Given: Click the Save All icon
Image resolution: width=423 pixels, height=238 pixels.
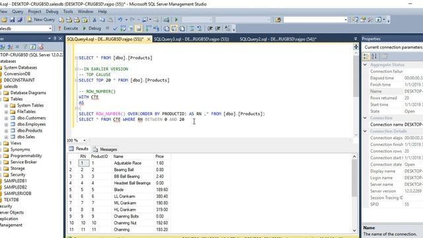Looking at the screenshot, I should point(19,20).
